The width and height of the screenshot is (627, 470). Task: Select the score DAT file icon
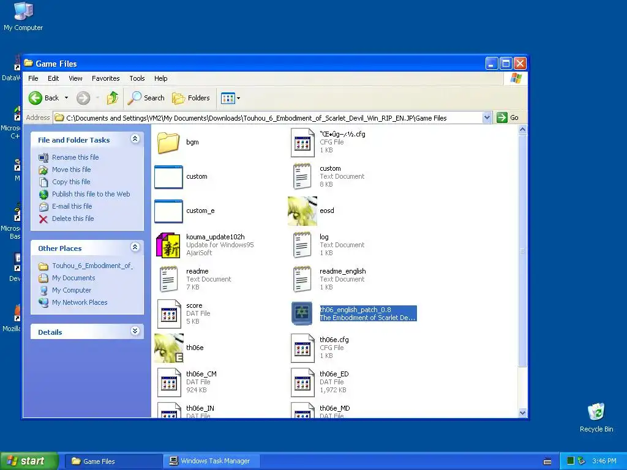tap(168, 314)
